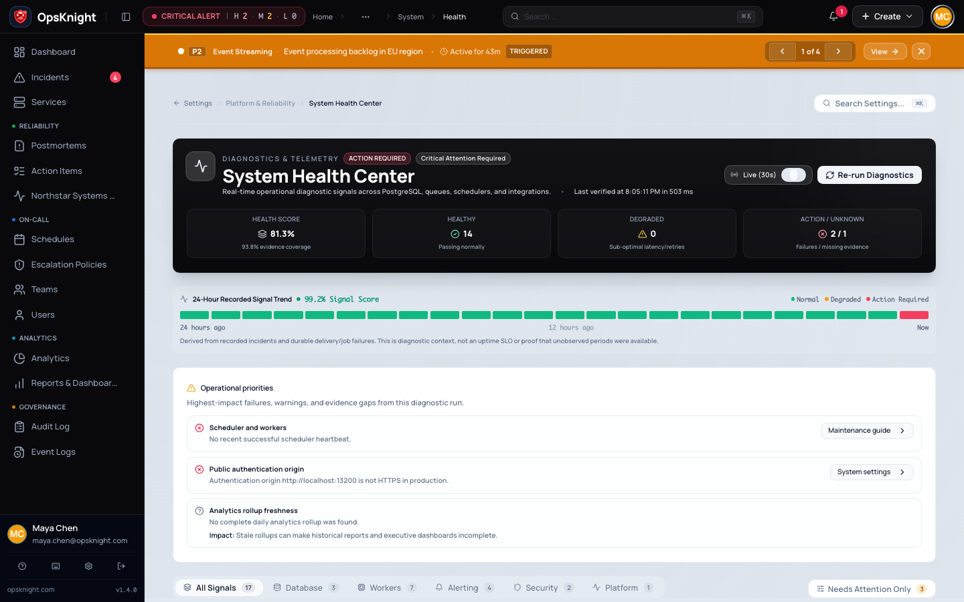964x602 pixels.
Task: Open settings gear in sidebar footer
Action: click(88, 566)
